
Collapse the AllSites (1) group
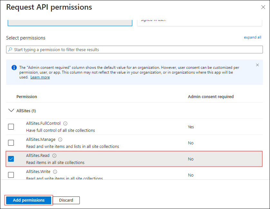click(x=11, y=111)
